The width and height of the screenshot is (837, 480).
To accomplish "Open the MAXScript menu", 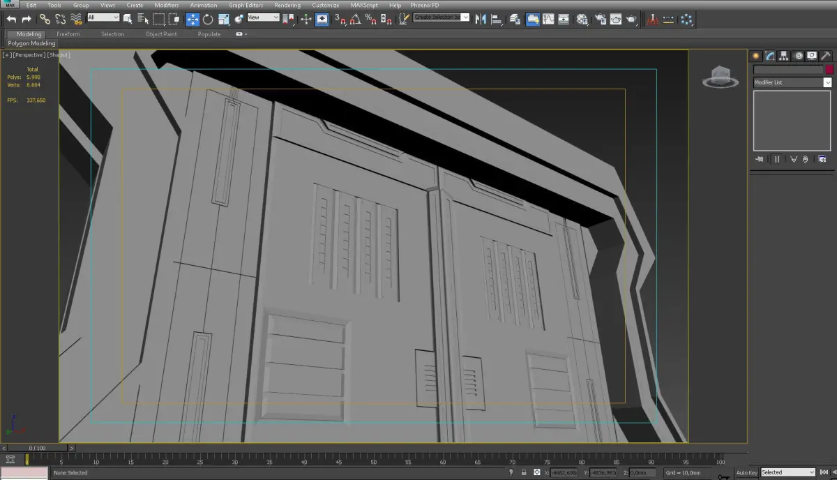I will (364, 5).
